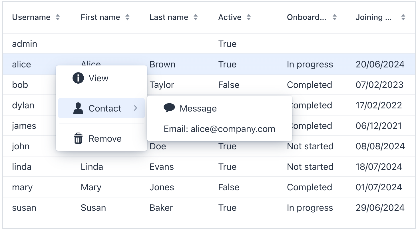Screen dimensions: 418x231
Task: Sort by Username column arrows
Action: 58,17
